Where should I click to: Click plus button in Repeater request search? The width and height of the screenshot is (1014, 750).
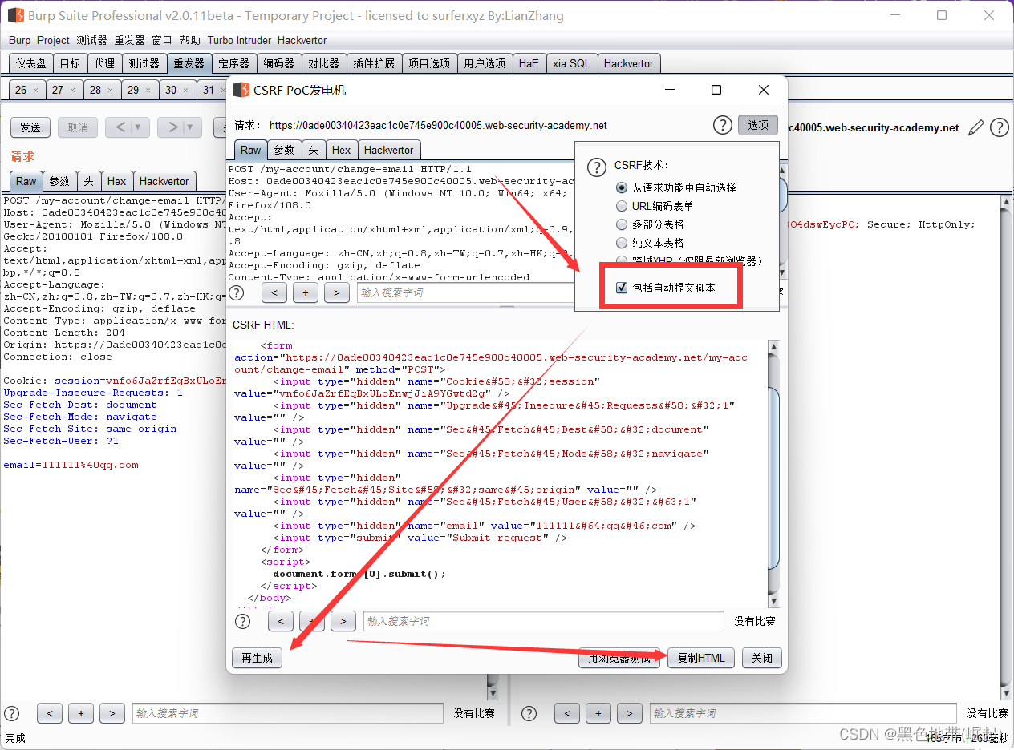(x=81, y=713)
